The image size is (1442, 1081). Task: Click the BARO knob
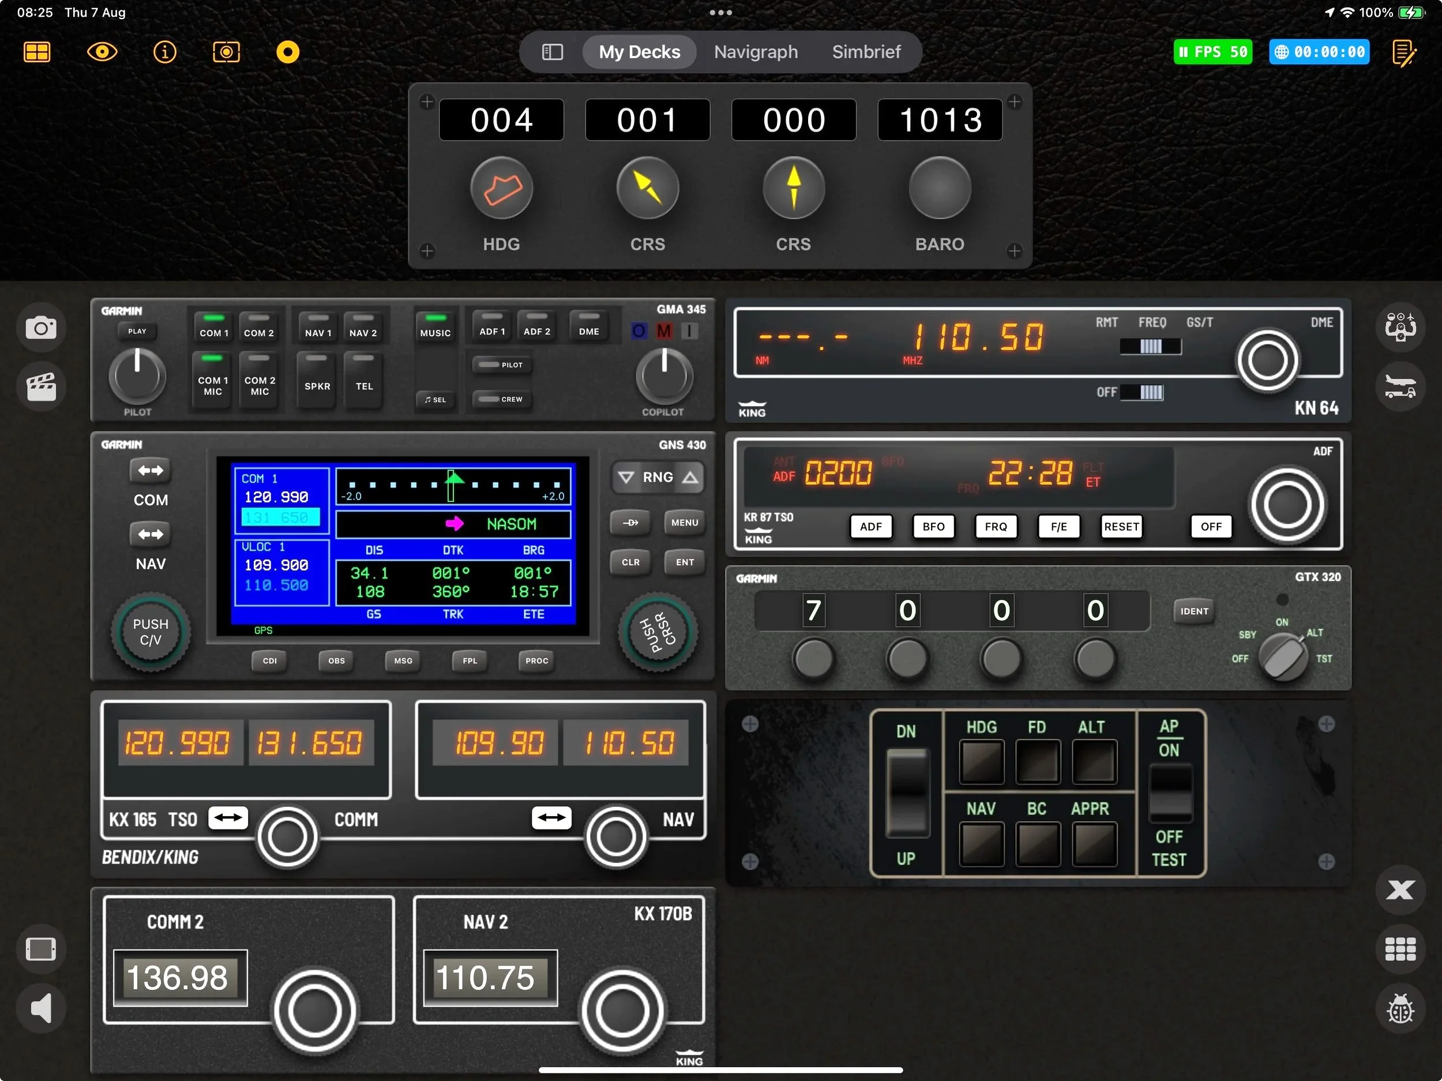point(940,189)
